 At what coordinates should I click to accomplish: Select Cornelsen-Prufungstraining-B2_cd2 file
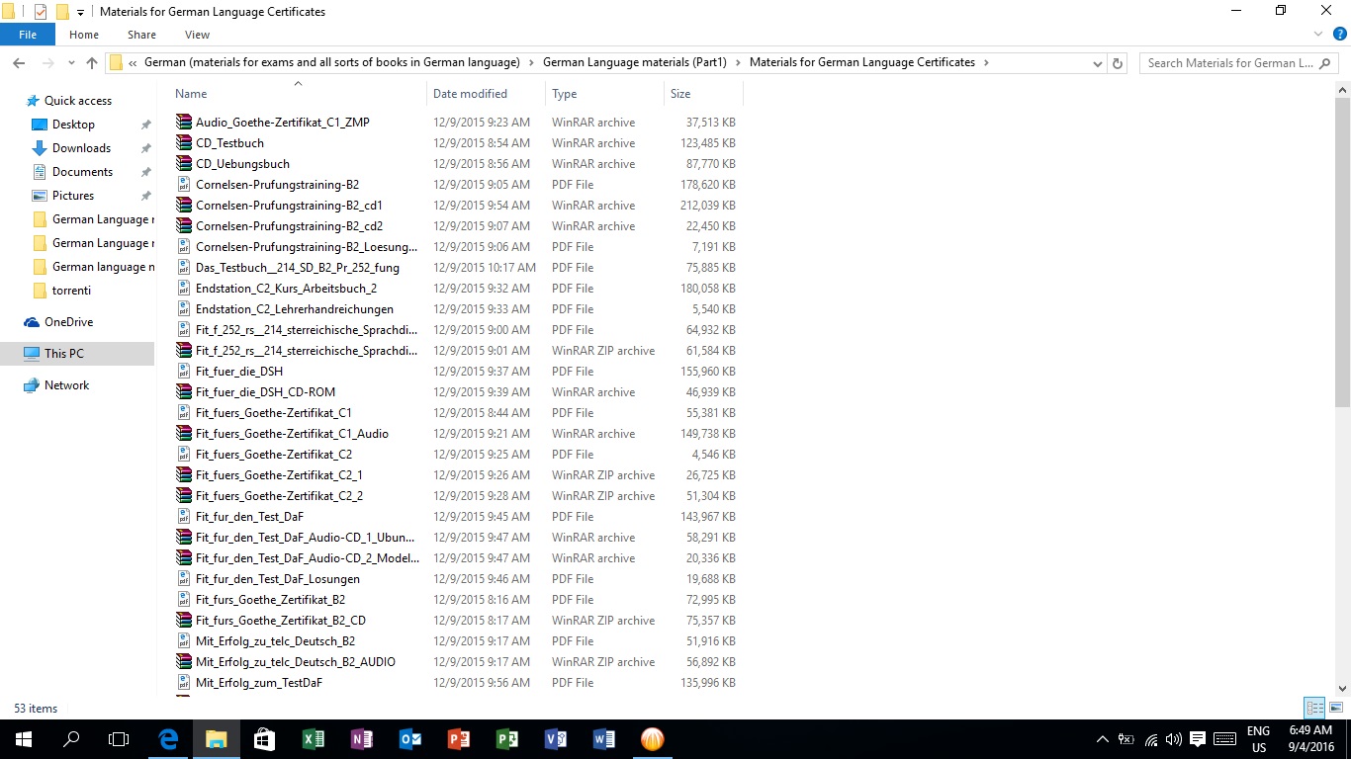point(289,226)
